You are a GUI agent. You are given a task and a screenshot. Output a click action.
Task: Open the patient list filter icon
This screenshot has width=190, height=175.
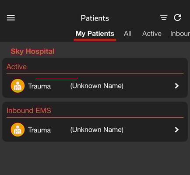tap(164, 17)
